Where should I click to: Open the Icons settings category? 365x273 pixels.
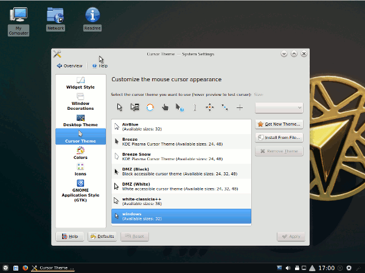click(80, 169)
